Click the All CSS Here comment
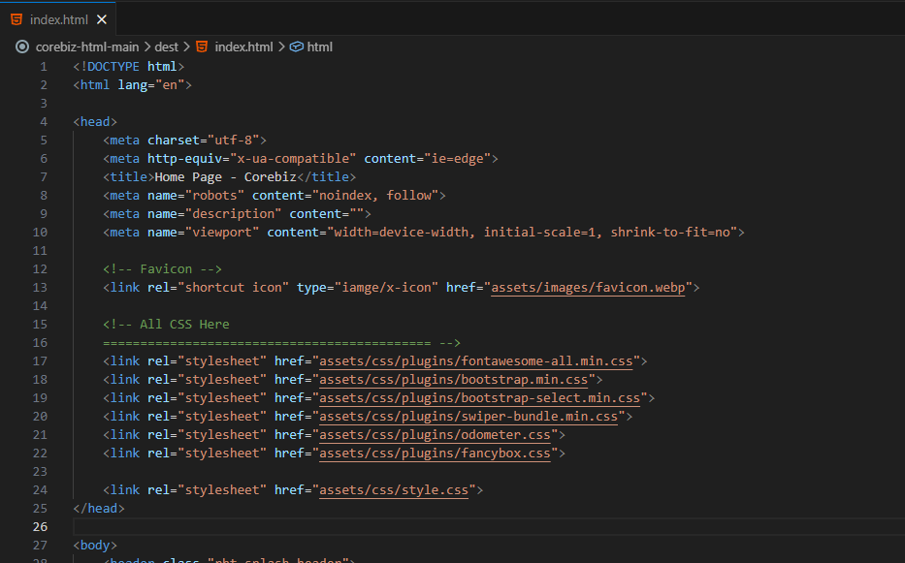The image size is (905, 563). [x=166, y=325]
